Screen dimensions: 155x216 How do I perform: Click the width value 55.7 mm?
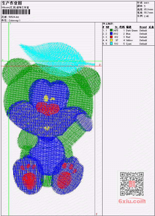[148, 13]
